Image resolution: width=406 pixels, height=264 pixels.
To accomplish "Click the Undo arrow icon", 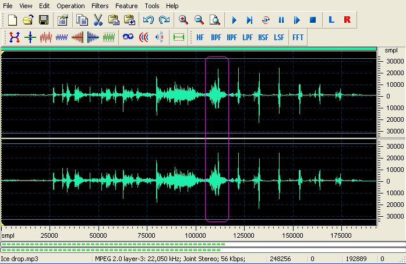I will (148, 20).
